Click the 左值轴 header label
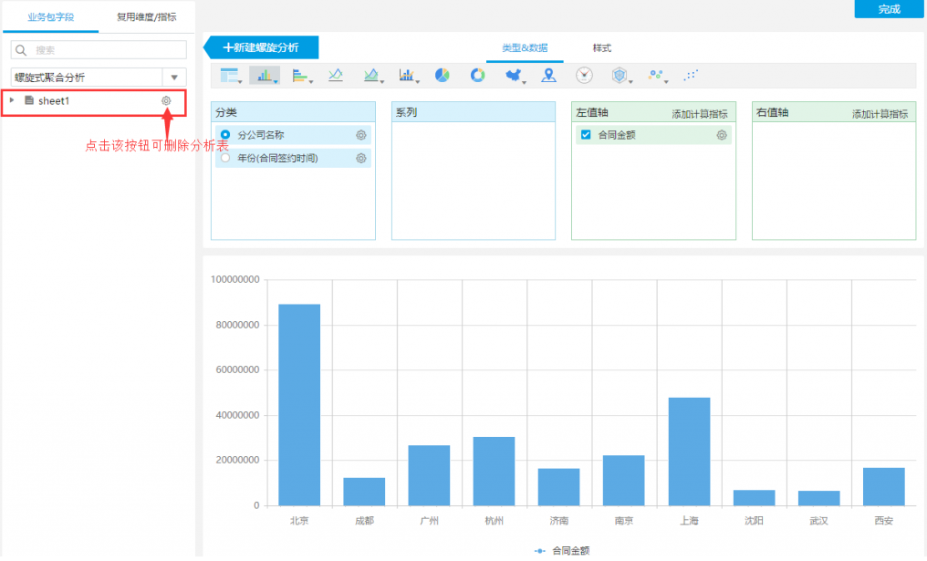Image resolution: width=927 pixels, height=561 pixels. pos(592,112)
